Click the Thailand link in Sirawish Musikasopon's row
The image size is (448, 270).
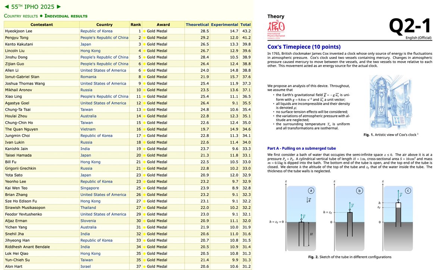pyautogui.click(x=88, y=208)
